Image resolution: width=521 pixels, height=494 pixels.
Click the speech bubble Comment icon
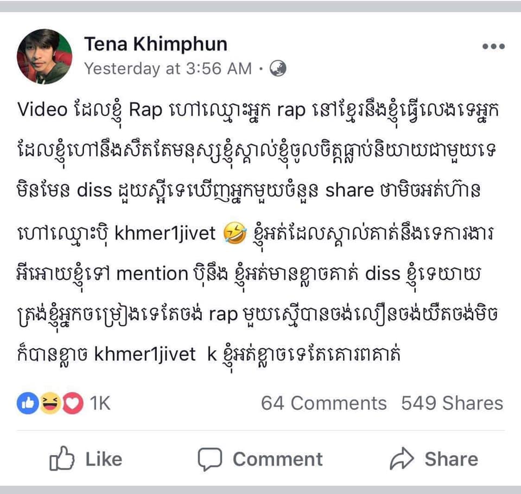209,459
